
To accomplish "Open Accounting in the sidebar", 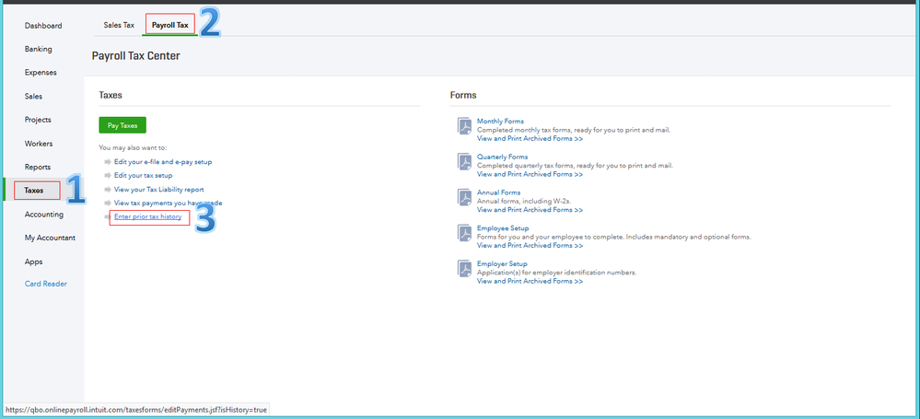I will pos(44,215).
